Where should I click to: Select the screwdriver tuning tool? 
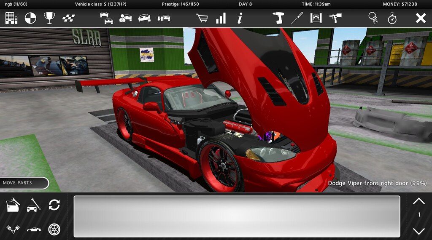[297, 18]
